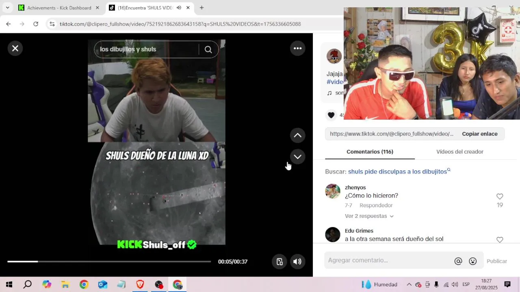The height and width of the screenshot is (292, 520).
Task: Launch Copilot from taskbar
Action: pos(47,284)
